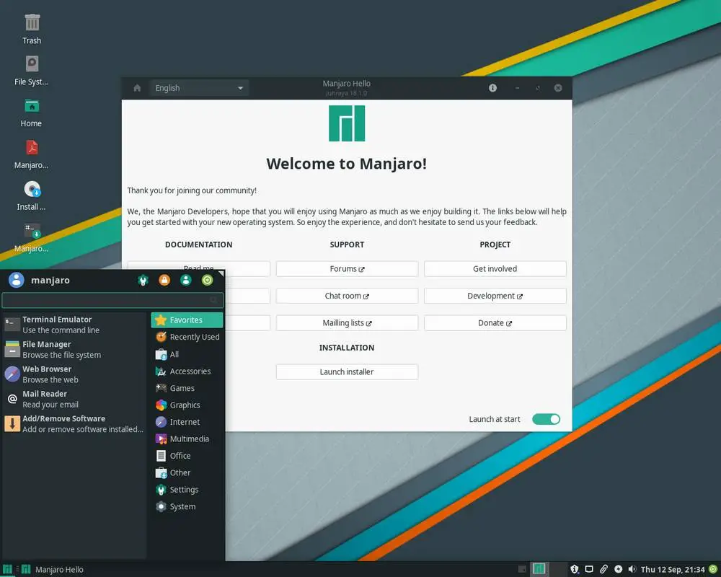
Task: Click the shield update notifier tray icon
Action: (575, 569)
